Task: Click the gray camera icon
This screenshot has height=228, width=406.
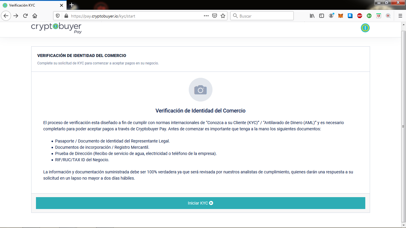Action: point(201,90)
